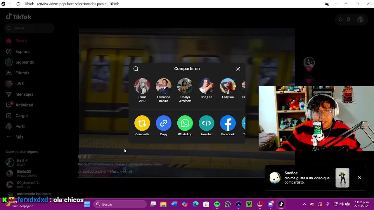This screenshot has height=210, width=374.
Task: Show hidden icons in the system tray
Action: coord(304,204)
